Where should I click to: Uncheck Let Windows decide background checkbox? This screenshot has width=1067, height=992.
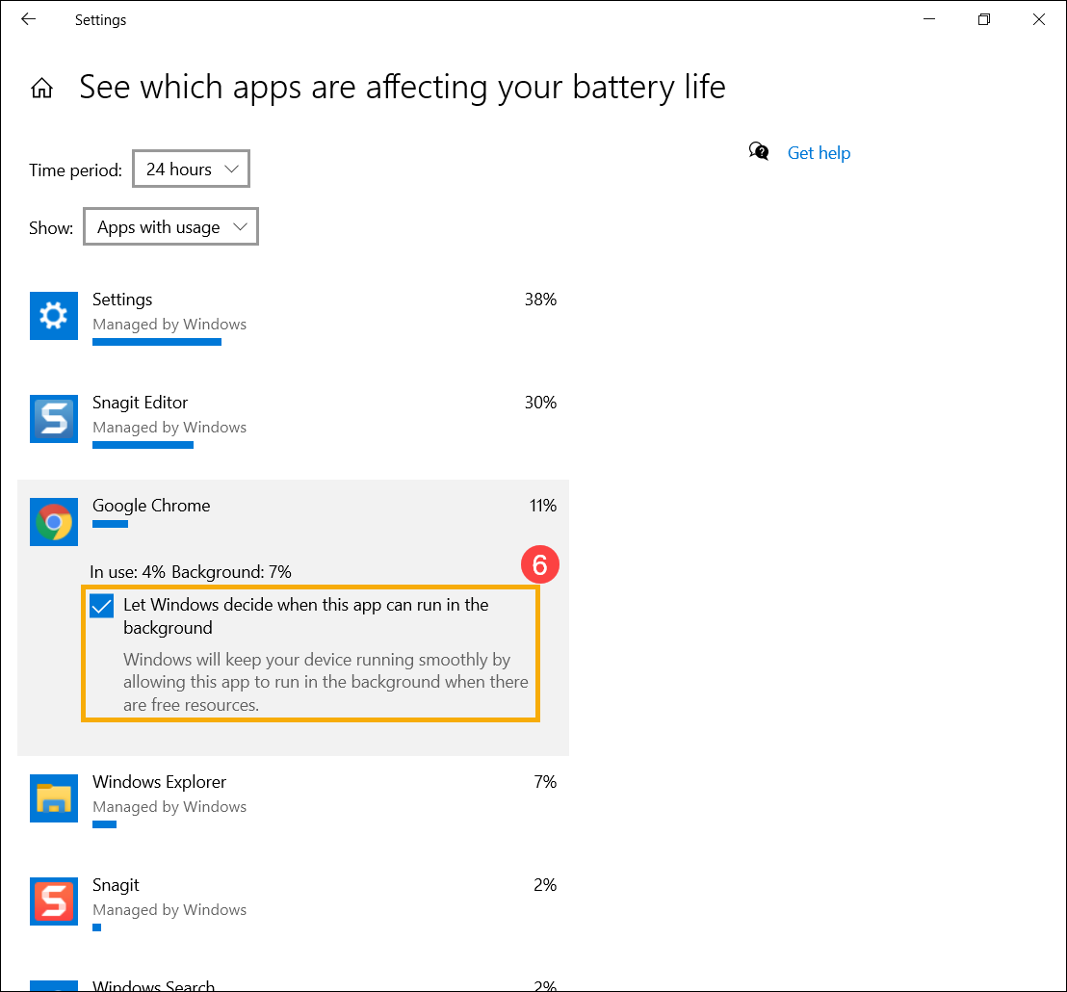pyautogui.click(x=101, y=606)
